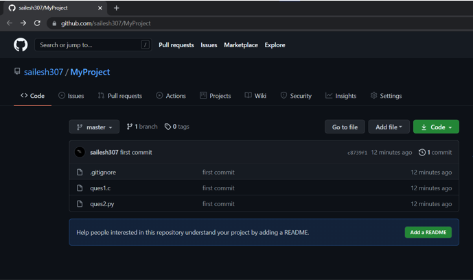Image resolution: width=473 pixels, height=280 pixels.
Task: Switch to the Wiki tab
Action: (x=255, y=96)
